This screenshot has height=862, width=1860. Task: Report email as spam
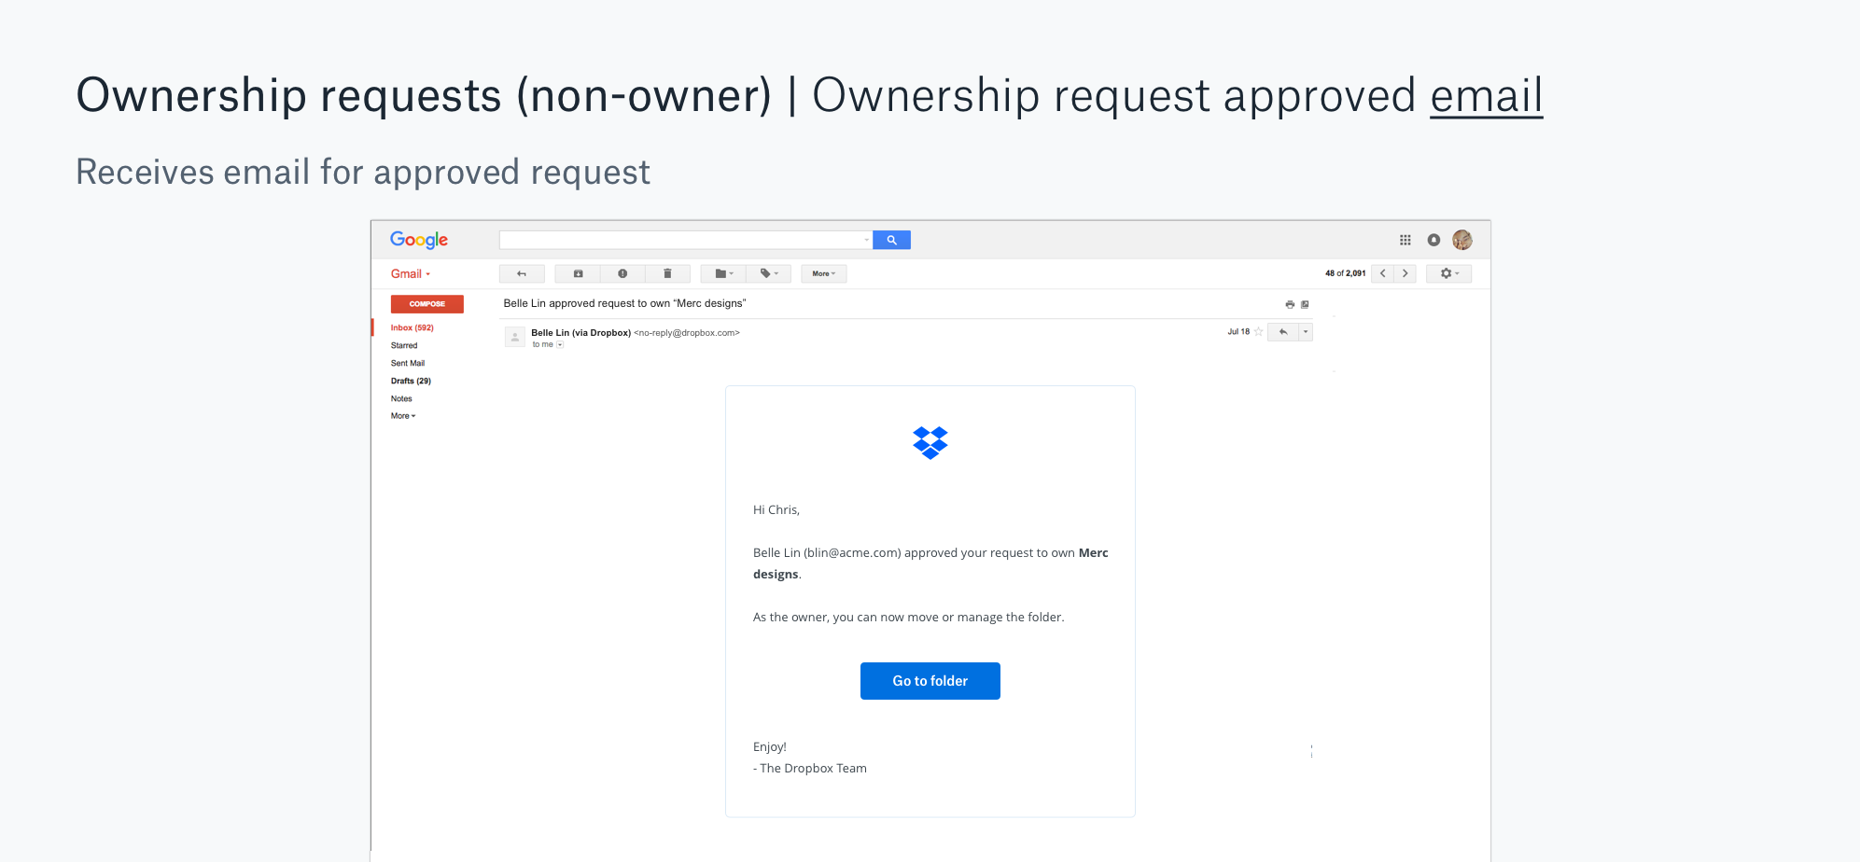pyautogui.click(x=622, y=273)
